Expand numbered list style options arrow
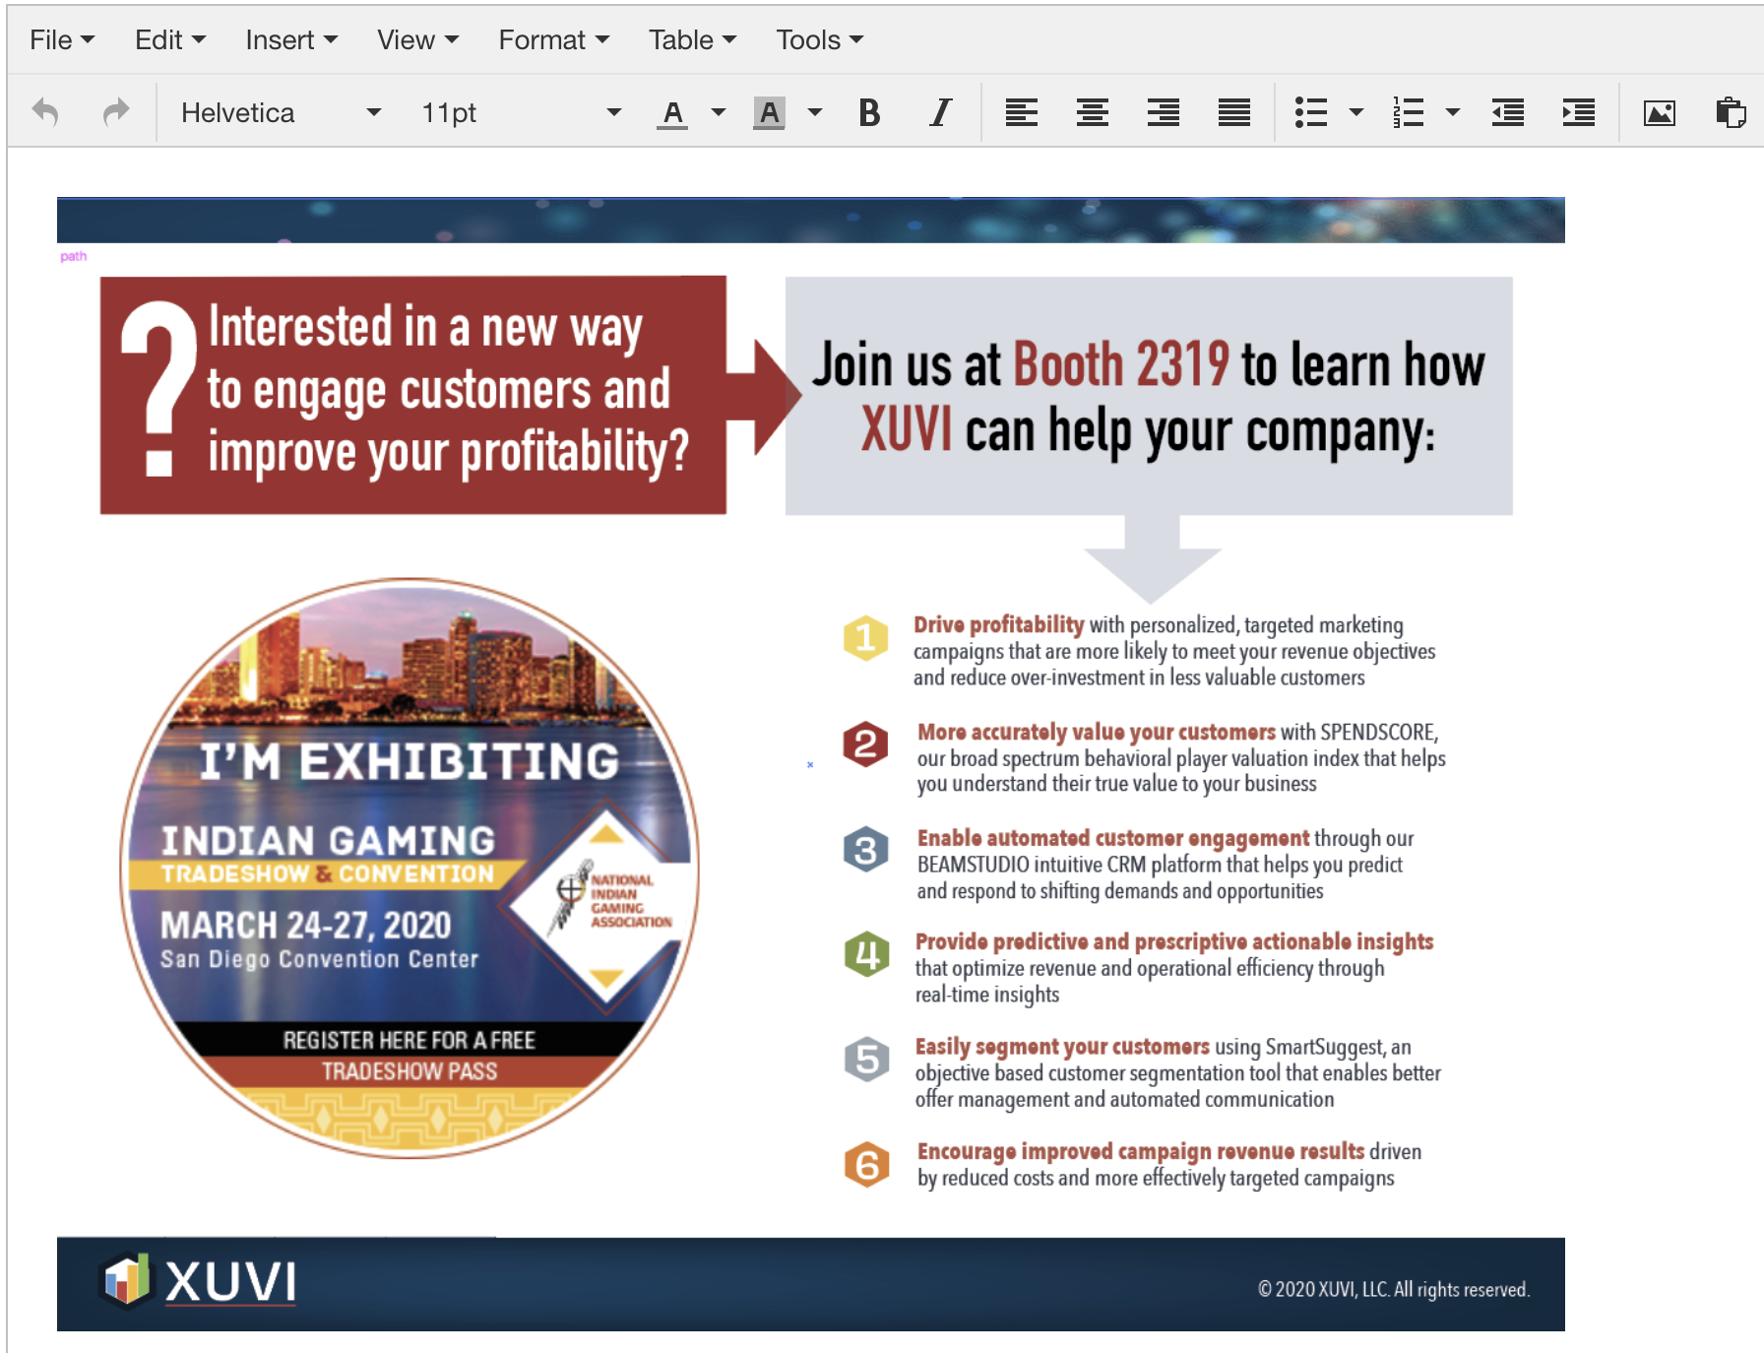1764x1353 pixels. click(1453, 113)
